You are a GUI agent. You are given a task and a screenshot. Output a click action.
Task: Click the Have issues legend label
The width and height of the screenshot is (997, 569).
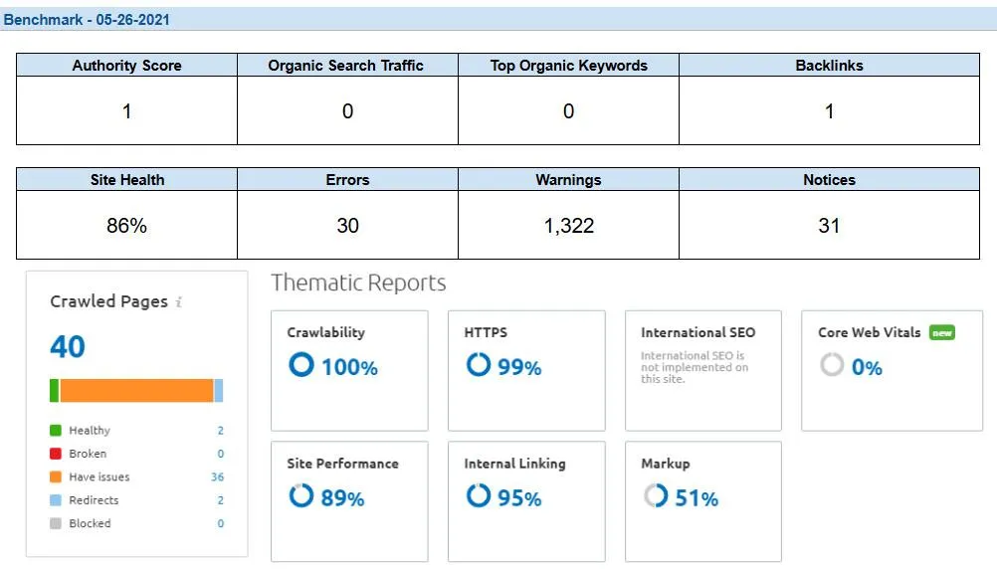coord(100,476)
